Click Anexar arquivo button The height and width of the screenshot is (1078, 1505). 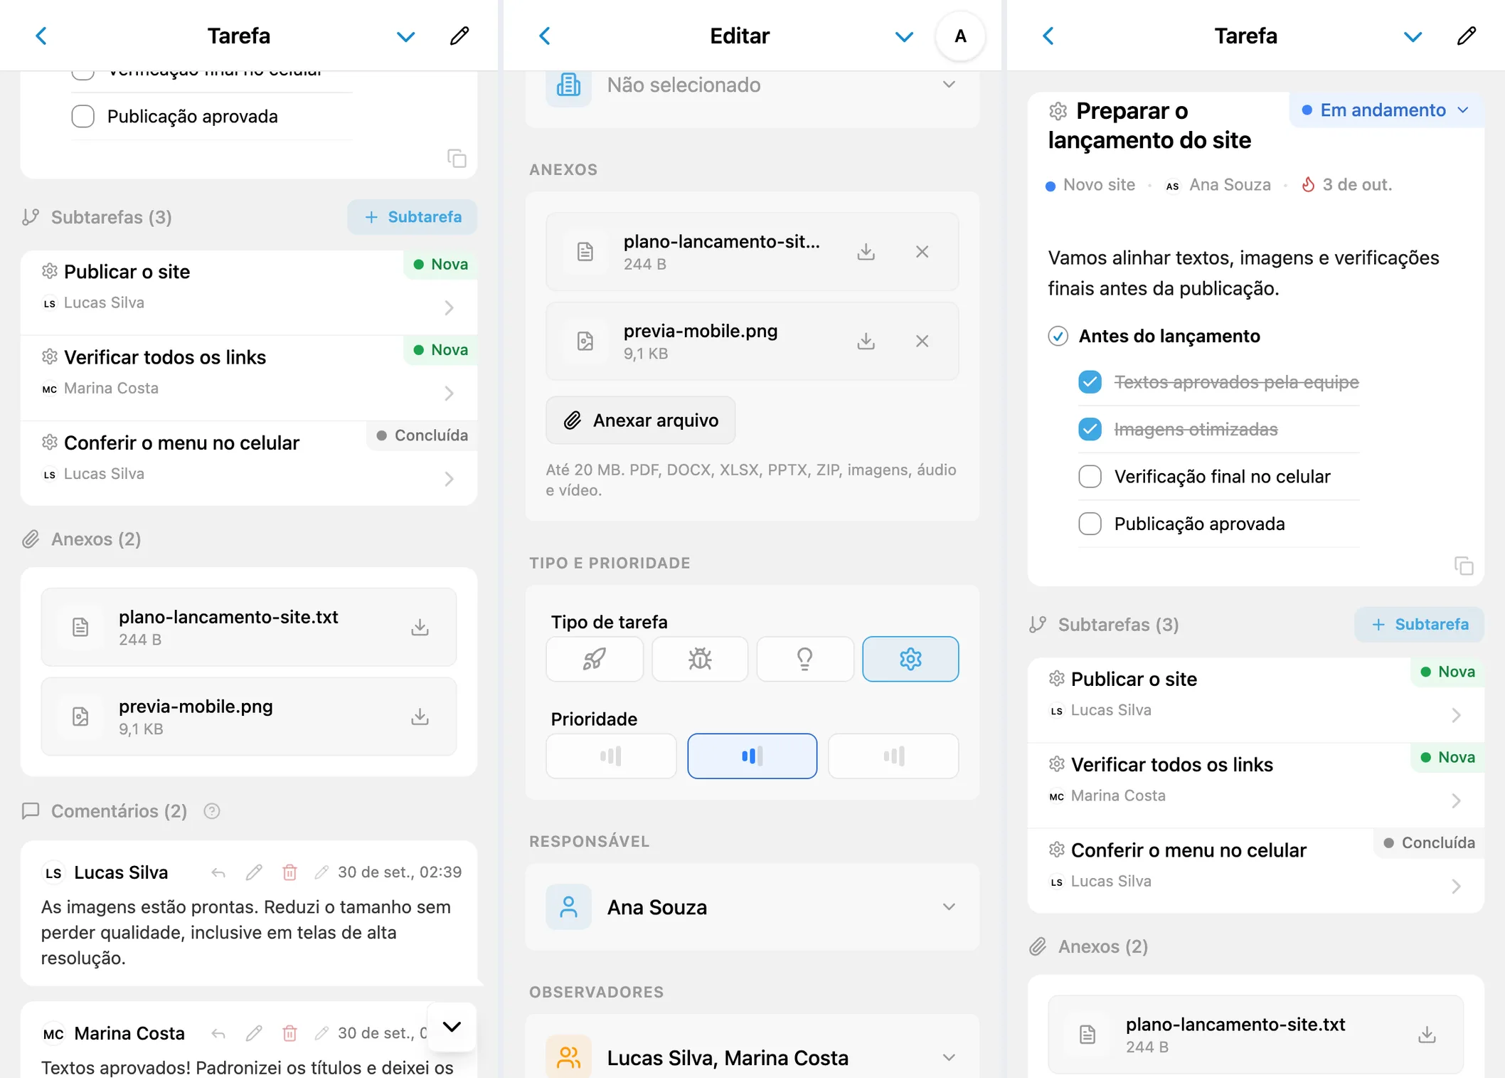(641, 421)
